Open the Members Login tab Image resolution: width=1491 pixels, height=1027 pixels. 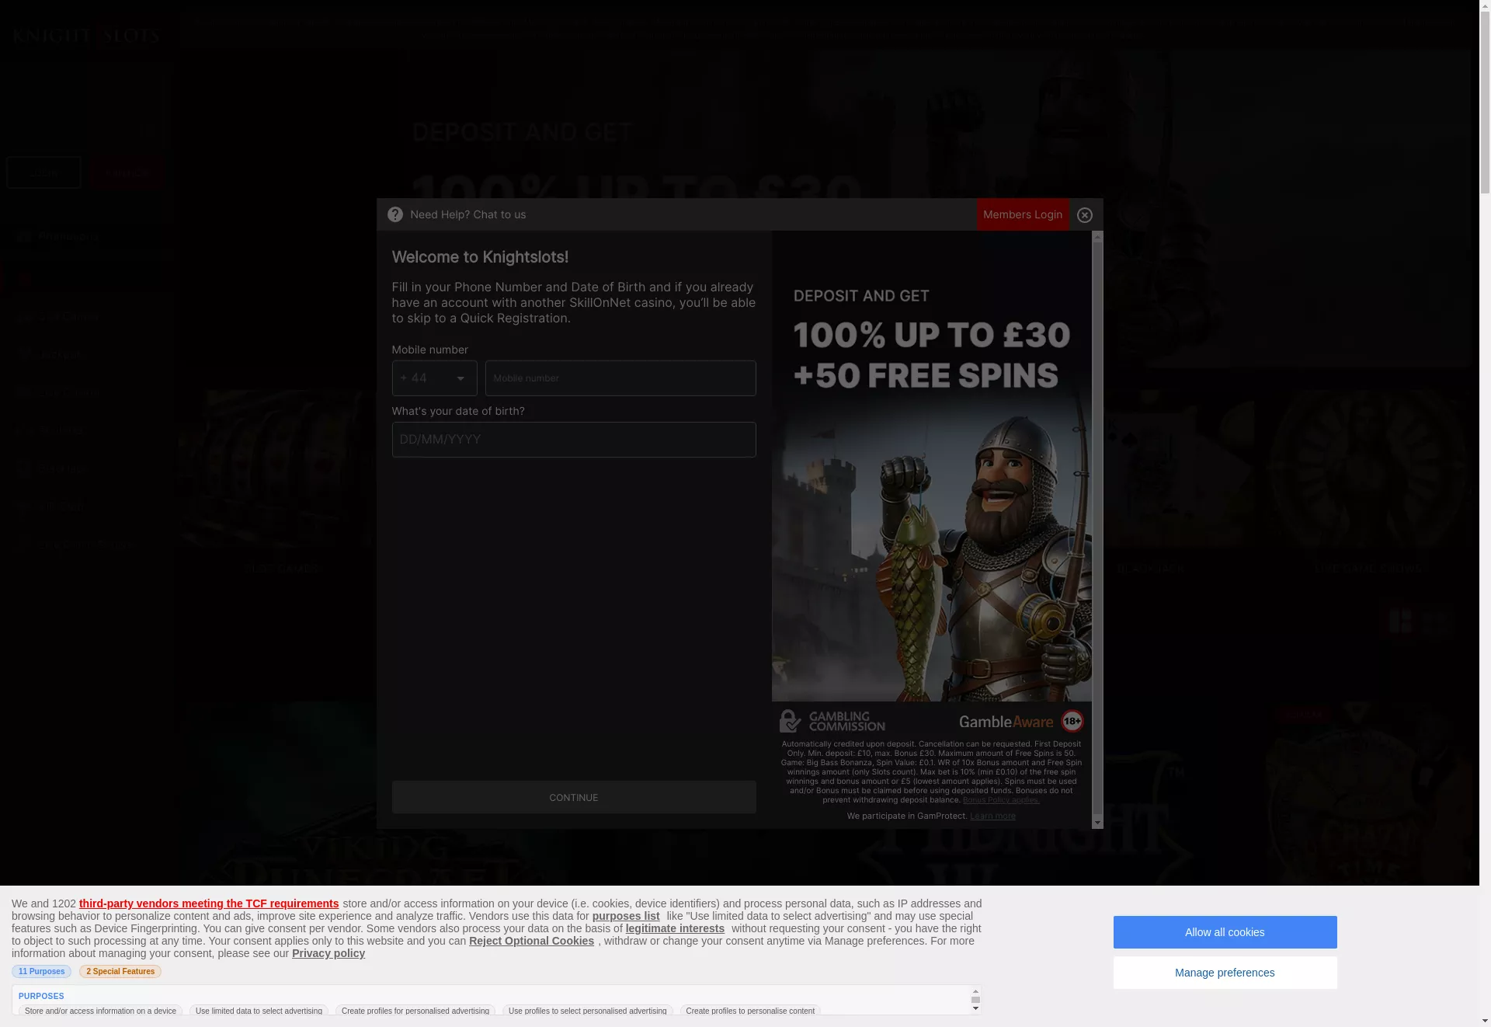1023,214
